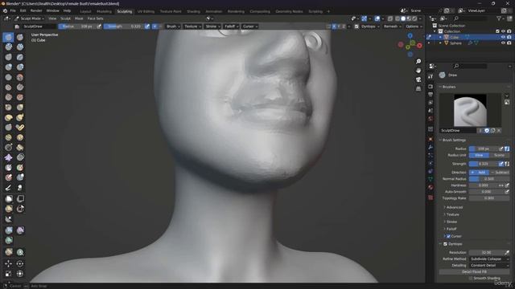This screenshot has height=289, width=515.
Task: Open the Output properties tab
Action: tap(431, 95)
